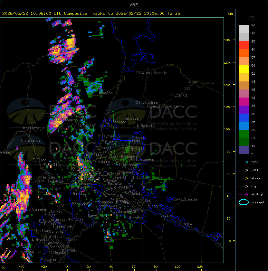The width and height of the screenshot is (268, 271).
Task: Click the 'Mirador' map label
Action: click(x=136, y=218)
